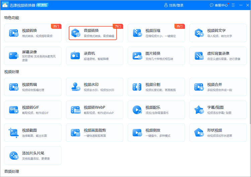Click the 视频转文字 title text
Viewport: 251px width, 177px height.
217,30
